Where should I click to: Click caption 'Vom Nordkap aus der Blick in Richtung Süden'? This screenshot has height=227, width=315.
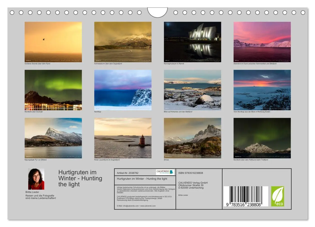tap(252, 112)
